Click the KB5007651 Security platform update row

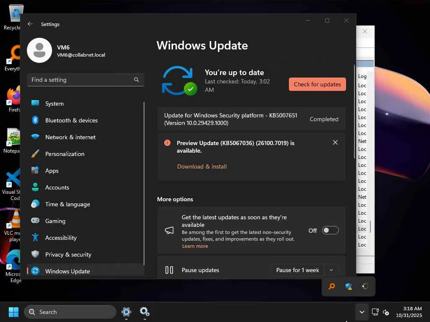251,119
